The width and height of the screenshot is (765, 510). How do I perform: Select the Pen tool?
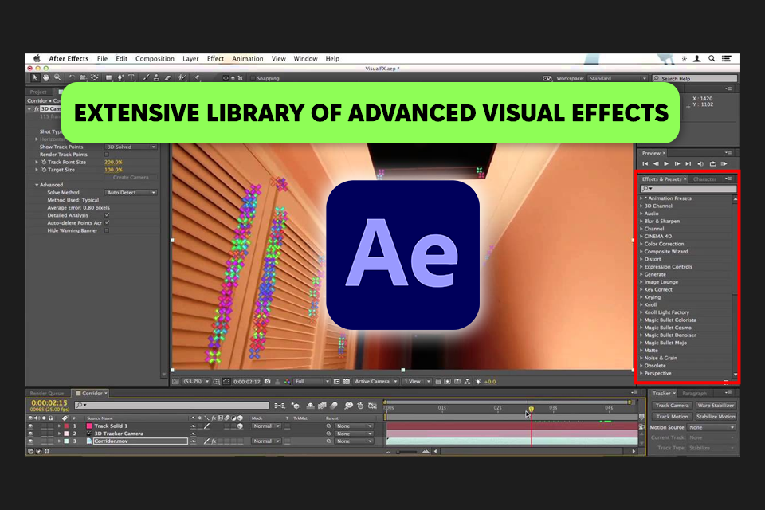tap(120, 78)
